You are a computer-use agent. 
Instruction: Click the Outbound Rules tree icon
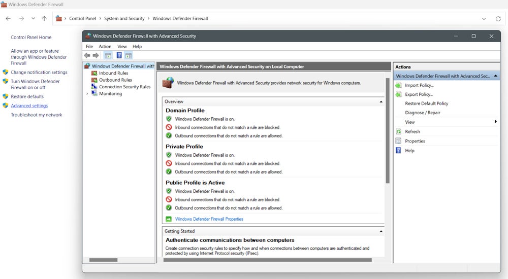pyautogui.click(x=94, y=80)
